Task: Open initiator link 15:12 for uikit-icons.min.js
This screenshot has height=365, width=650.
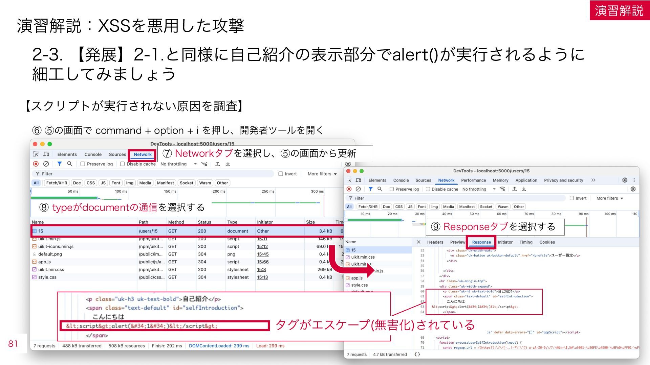Action: pyautogui.click(x=262, y=246)
